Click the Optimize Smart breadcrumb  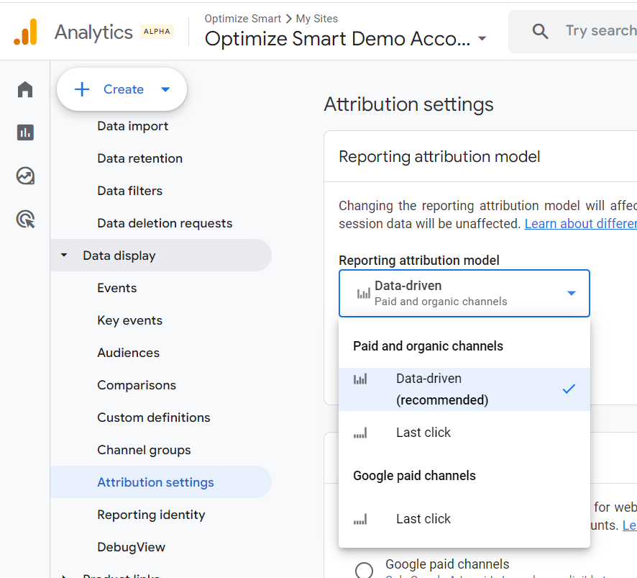242,19
